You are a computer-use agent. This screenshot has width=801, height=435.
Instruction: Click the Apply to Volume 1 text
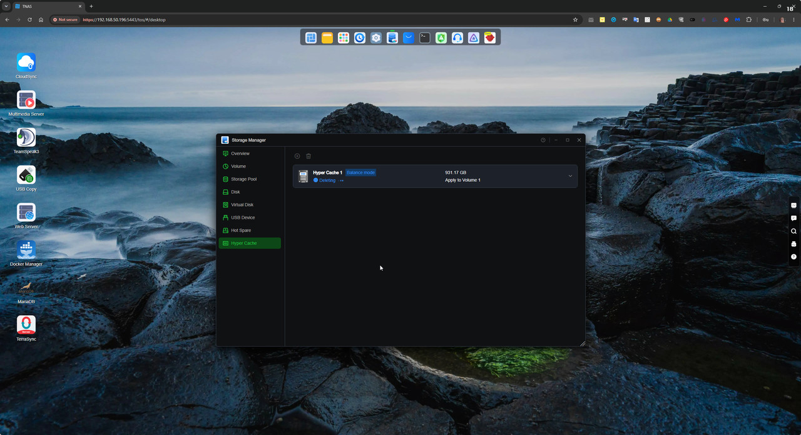tap(462, 180)
